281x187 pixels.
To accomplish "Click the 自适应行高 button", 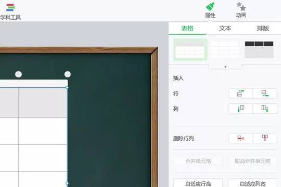I will pyautogui.click(x=198, y=183).
